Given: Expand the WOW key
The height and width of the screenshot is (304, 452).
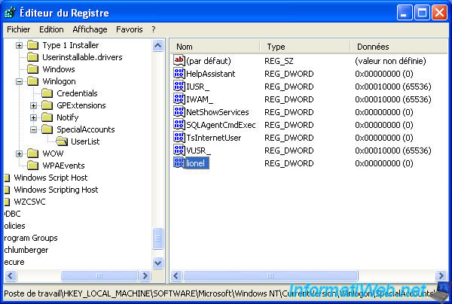Looking at the screenshot, I should (x=19, y=154).
